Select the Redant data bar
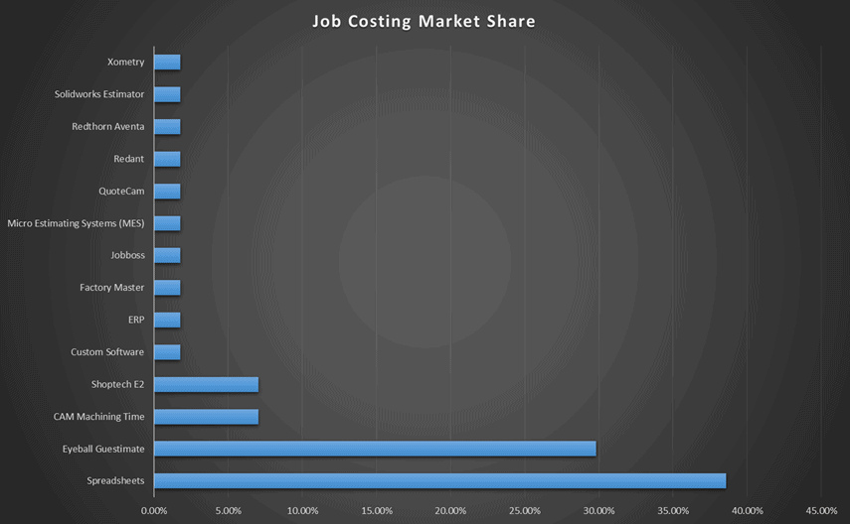The width and height of the screenshot is (850, 524). 167,159
